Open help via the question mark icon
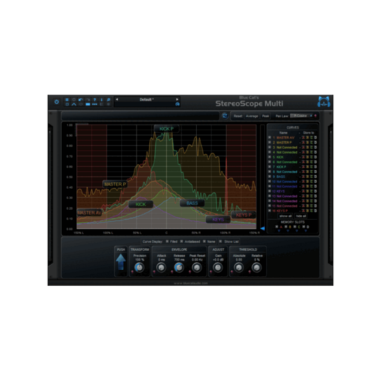Viewport: 381px width, 381px height. click(x=95, y=100)
